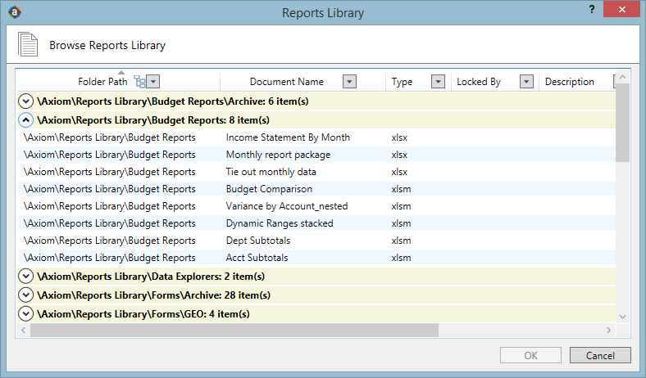Expand the Budget Reports\Archive group

pyautogui.click(x=25, y=101)
